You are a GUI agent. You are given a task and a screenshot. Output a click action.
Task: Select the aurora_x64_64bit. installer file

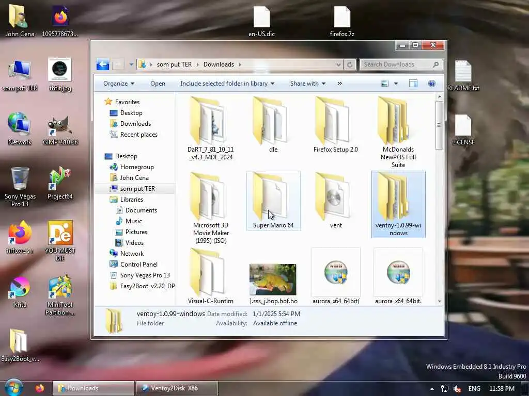click(x=398, y=276)
